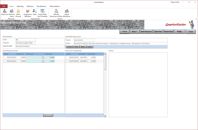The height and width of the screenshot is (130, 198).
Task: Go to next available resource
Action: pyautogui.click(x=83, y=47)
